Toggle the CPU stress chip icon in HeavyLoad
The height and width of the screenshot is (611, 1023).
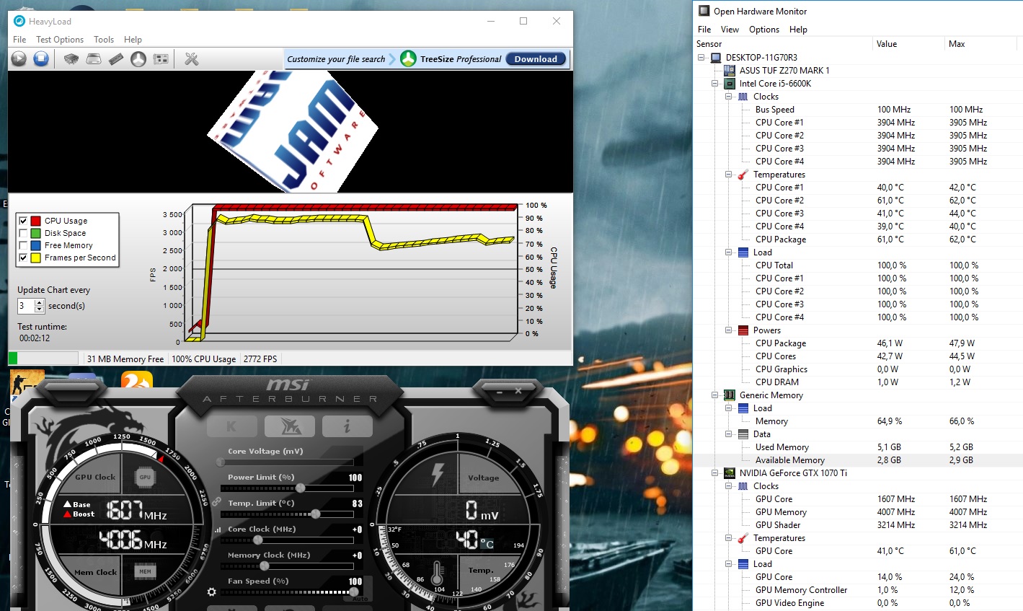71,59
